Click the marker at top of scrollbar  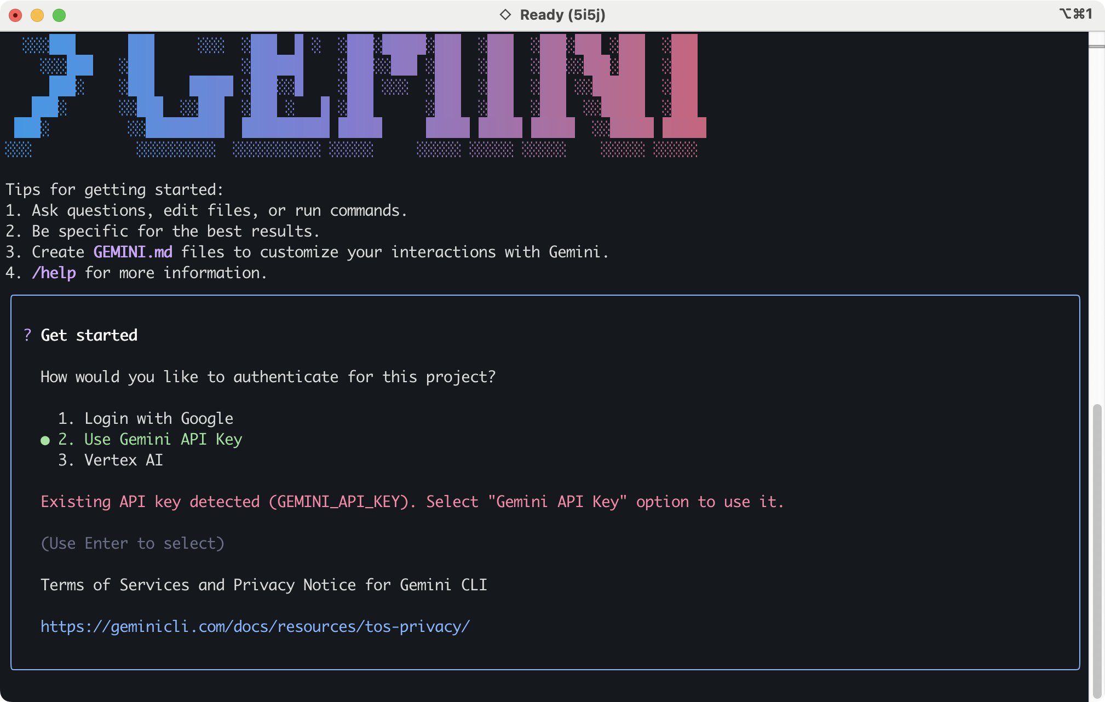tap(1096, 46)
